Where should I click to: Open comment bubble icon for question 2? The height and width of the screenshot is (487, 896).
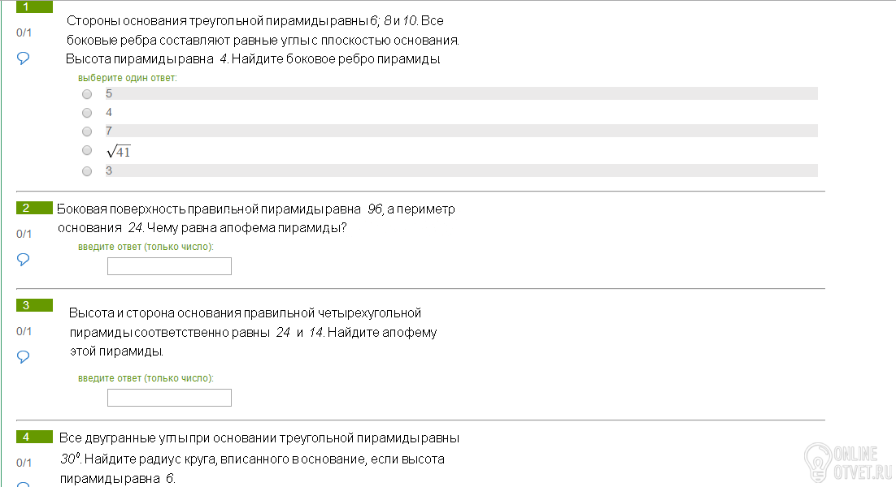tap(23, 260)
